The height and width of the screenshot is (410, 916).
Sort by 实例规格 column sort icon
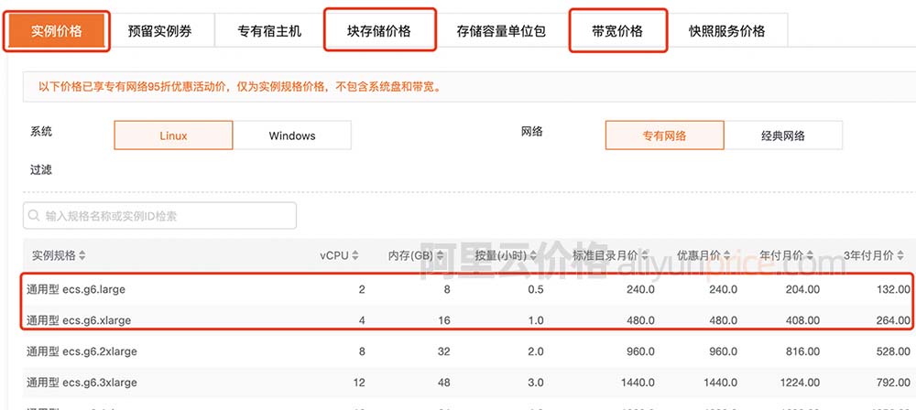pos(82,255)
